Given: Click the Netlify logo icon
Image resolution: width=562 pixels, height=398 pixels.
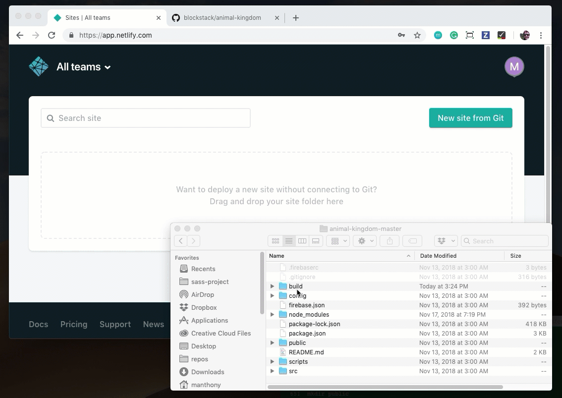Looking at the screenshot, I should (x=39, y=66).
